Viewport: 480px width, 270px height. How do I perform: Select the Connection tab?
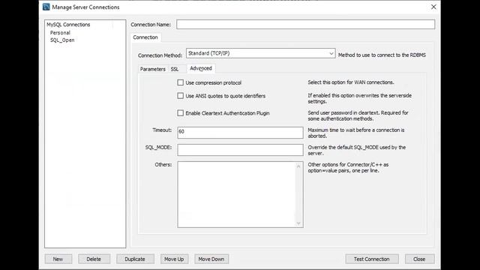click(x=145, y=37)
